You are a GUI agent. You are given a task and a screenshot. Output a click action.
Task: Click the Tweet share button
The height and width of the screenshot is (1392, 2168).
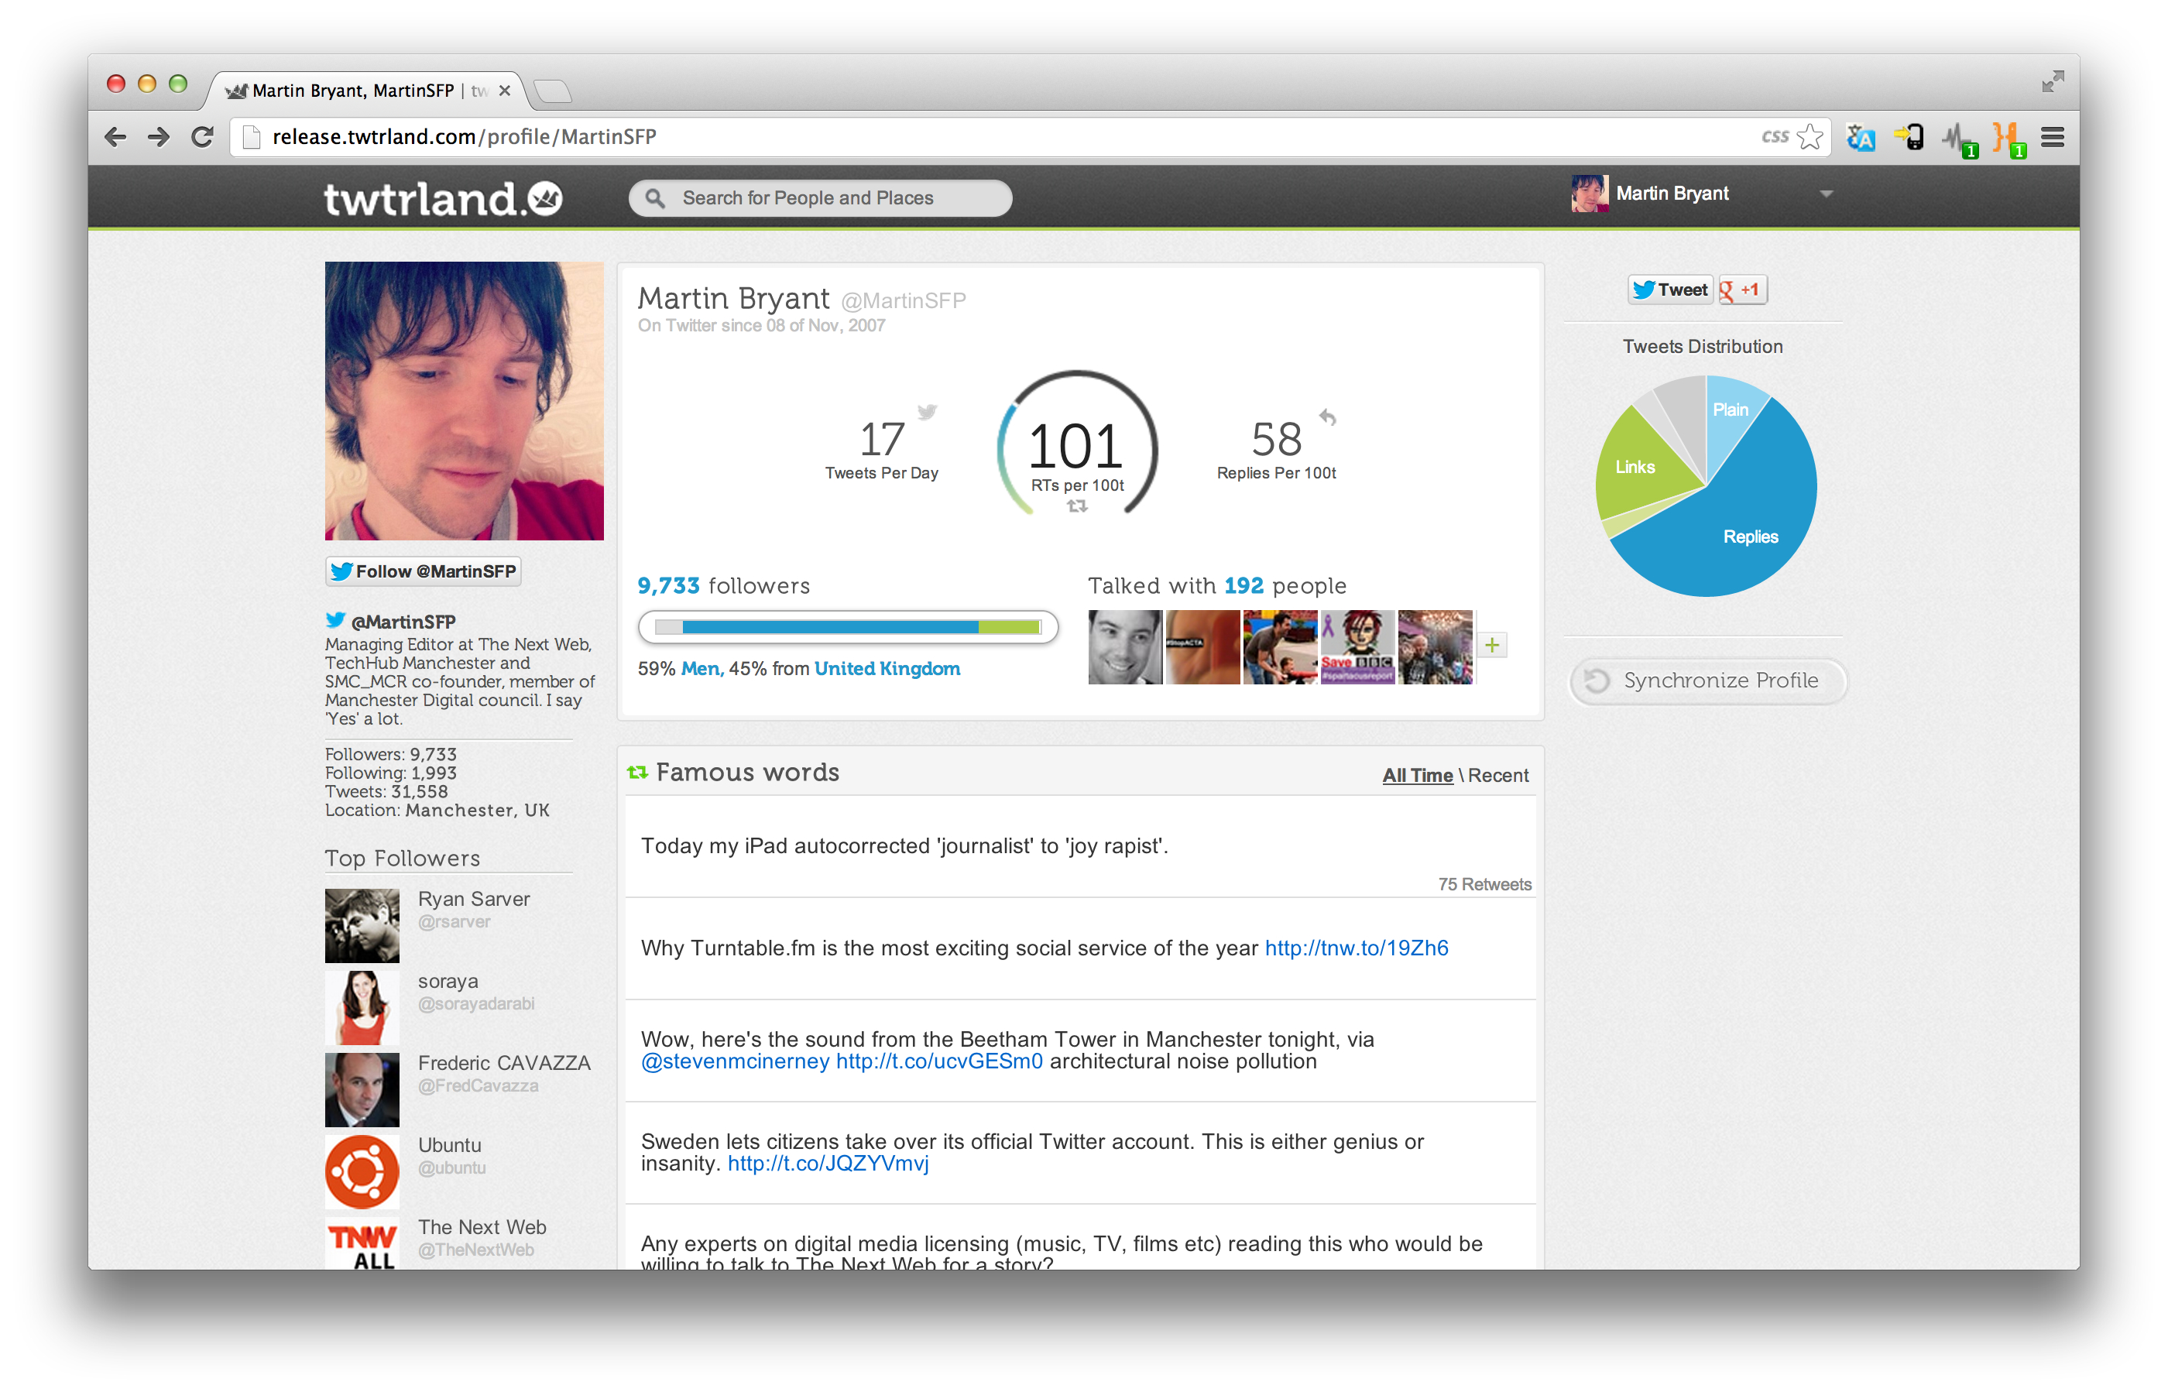coord(1670,290)
